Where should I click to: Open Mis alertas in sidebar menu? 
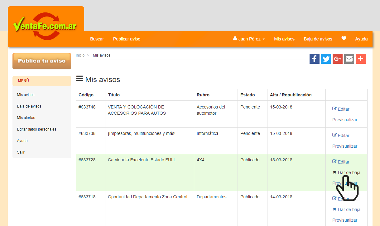point(26,118)
